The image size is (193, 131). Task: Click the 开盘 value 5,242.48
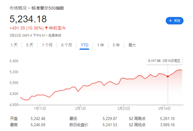pos(38,119)
